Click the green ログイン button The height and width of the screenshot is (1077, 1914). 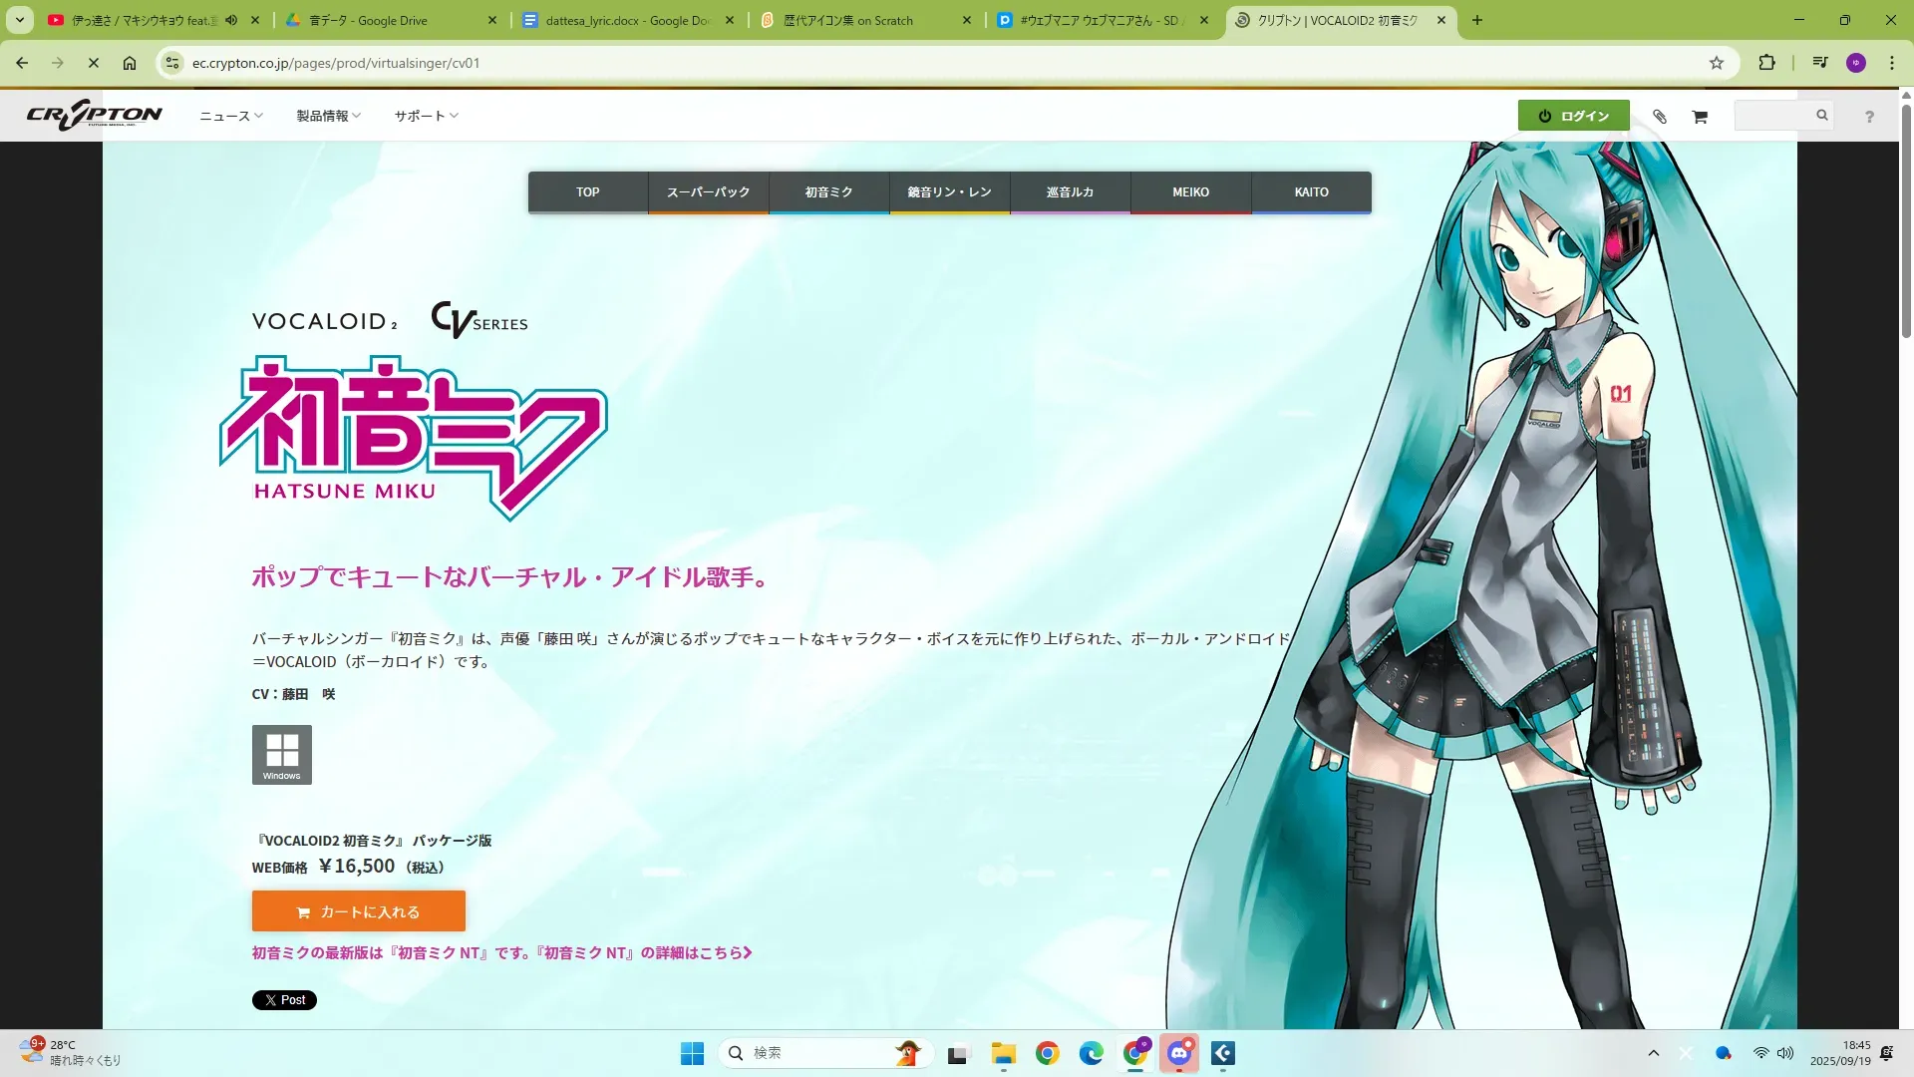coord(1573,116)
